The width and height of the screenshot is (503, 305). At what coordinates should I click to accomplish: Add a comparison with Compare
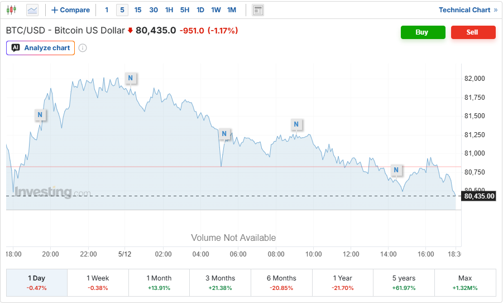pyautogui.click(x=70, y=10)
